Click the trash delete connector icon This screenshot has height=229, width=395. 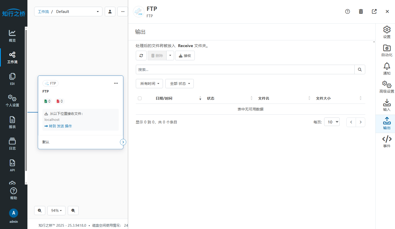361,11
